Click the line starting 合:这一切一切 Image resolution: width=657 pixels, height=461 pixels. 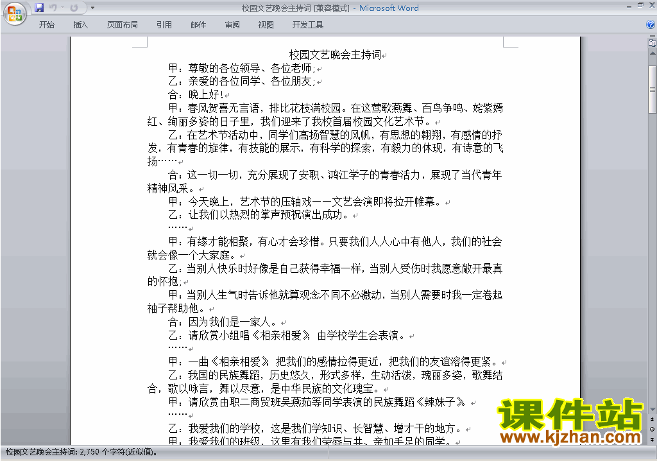335,175
